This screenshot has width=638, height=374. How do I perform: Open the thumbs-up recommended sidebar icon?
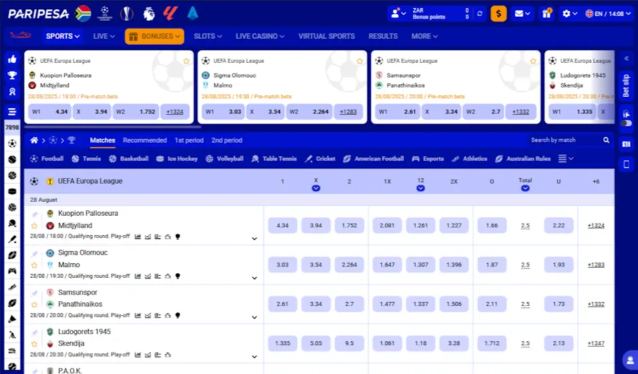tap(12, 59)
